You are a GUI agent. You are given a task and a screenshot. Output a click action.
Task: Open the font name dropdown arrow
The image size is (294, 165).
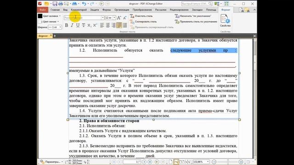click(102, 18)
